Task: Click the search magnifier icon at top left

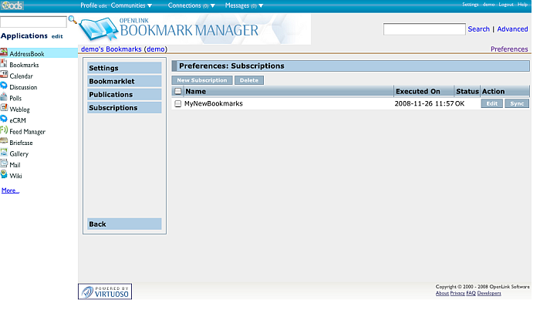Action: point(73,19)
